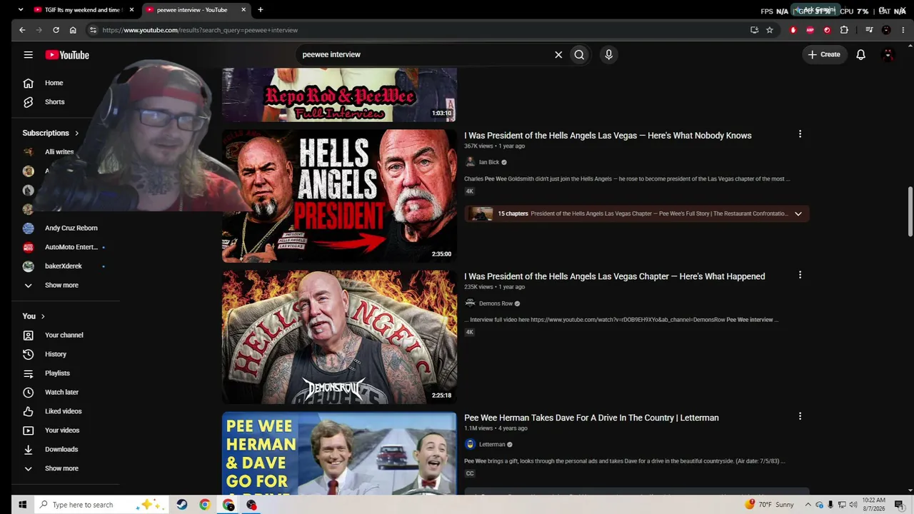Click the taskbar search box
914x514 pixels.
100,505
